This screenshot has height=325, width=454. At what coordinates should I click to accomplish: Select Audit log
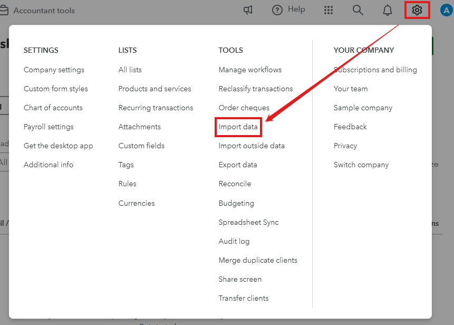234,241
